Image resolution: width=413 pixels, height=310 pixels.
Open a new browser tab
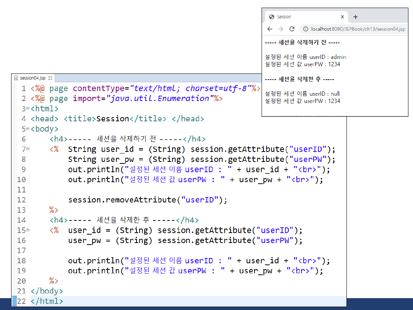click(355, 17)
